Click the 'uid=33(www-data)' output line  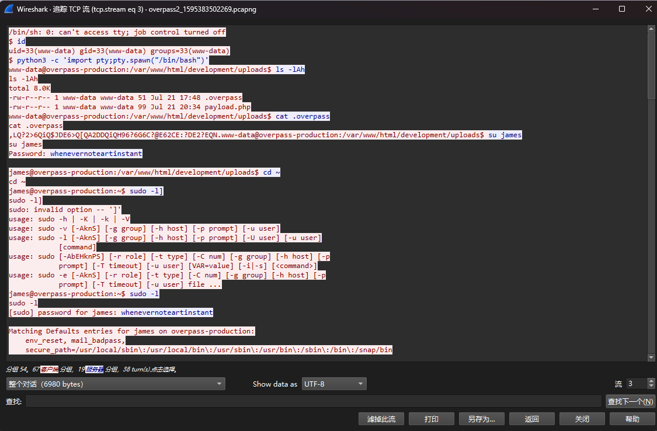point(119,51)
